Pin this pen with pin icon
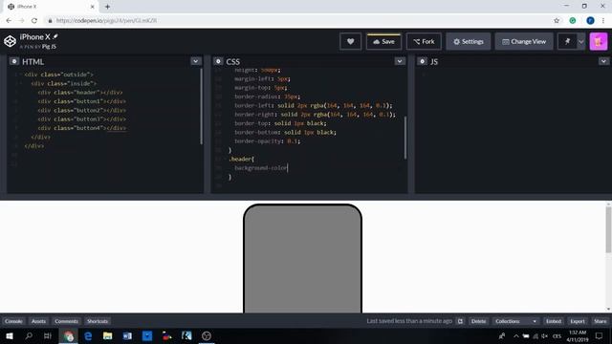 567,41
